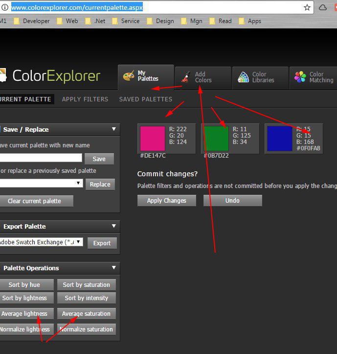
Task: Click the new palette name input field
Action: point(41,158)
